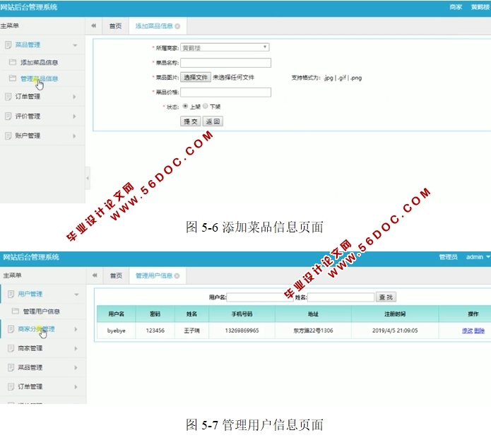The image size is (491, 440).
Task: Click the 管理用户信息 folder icon
Action: coord(14,311)
